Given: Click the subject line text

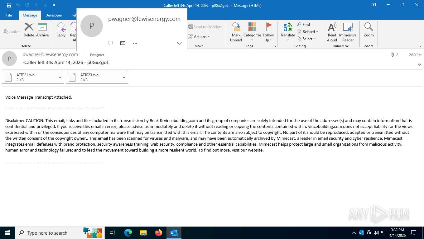Looking at the screenshot, I should (66, 63).
